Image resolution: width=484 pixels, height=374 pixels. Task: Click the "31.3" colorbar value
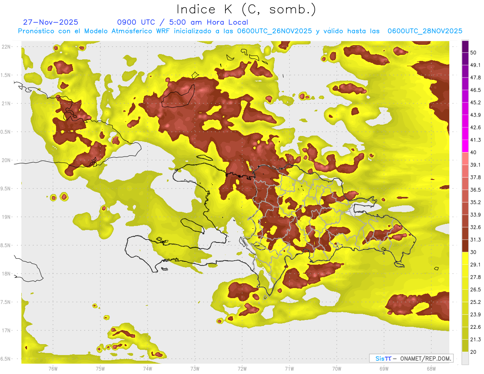point(476,240)
